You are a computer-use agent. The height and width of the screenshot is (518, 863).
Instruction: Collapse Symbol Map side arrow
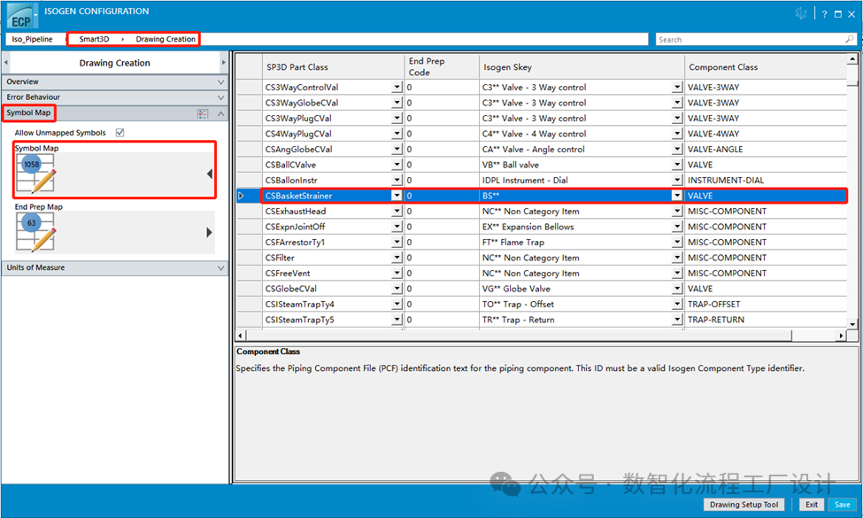click(x=210, y=174)
